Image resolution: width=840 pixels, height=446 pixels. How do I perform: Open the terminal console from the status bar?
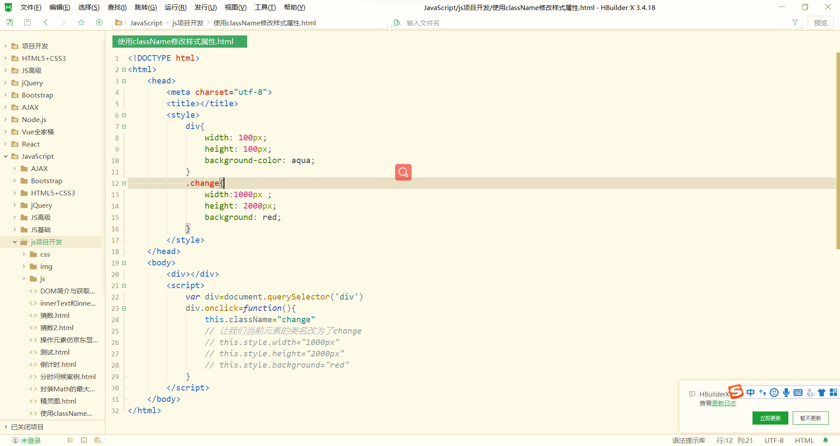84,440
